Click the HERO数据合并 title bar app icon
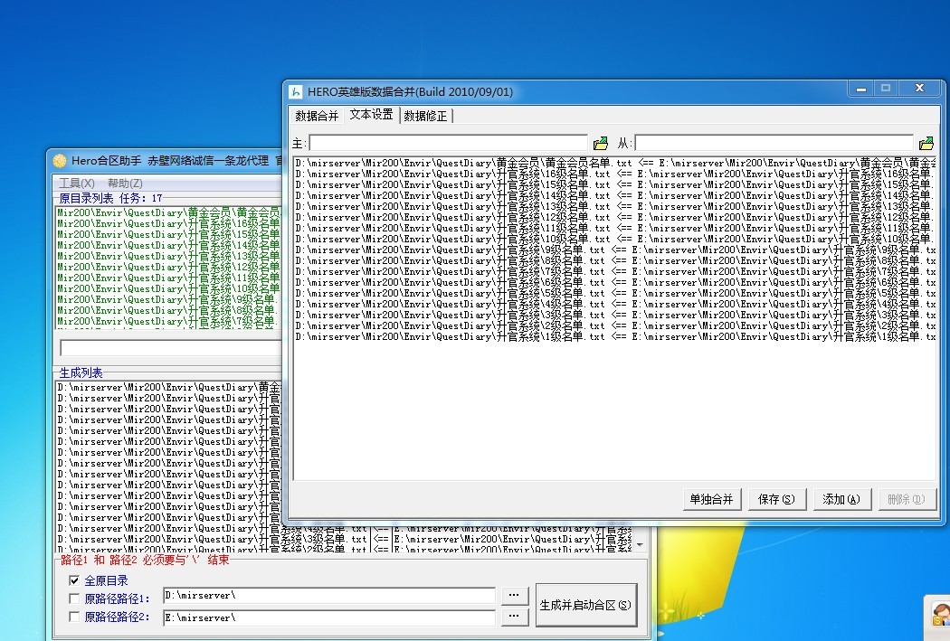This screenshot has width=950, height=641. pos(295,91)
